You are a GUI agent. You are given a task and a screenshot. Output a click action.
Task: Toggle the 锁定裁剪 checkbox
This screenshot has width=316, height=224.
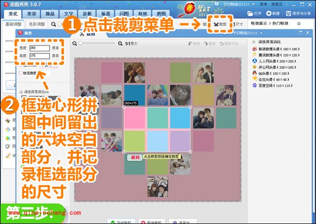click(x=21, y=73)
